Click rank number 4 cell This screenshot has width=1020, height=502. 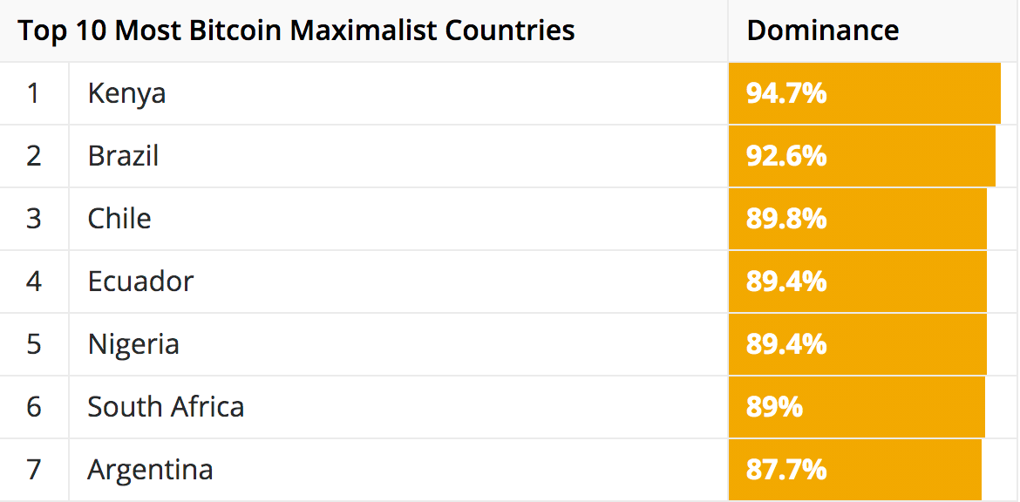coord(34,282)
